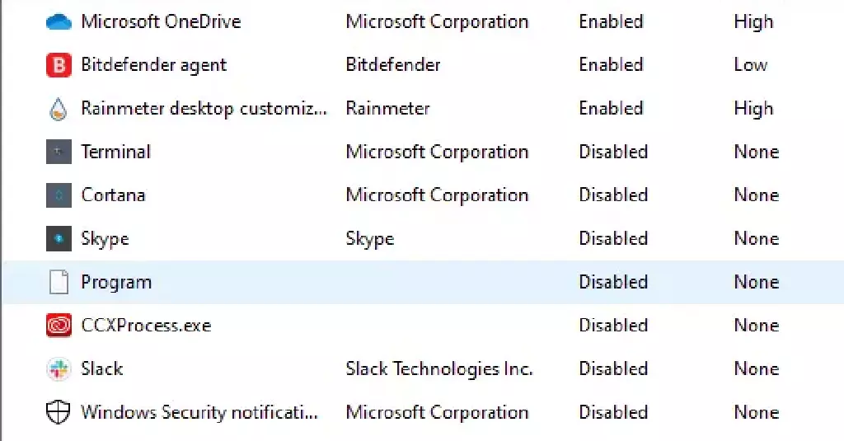The image size is (844, 441).
Task: Click the red CCXProcess.exe icon
Action: [59, 326]
